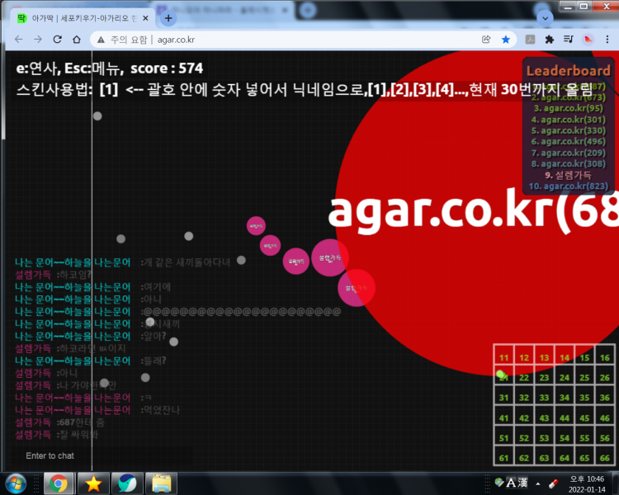This screenshot has height=495, width=619.
Task: Open the yellow star app on taskbar
Action: pyautogui.click(x=93, y=483)
